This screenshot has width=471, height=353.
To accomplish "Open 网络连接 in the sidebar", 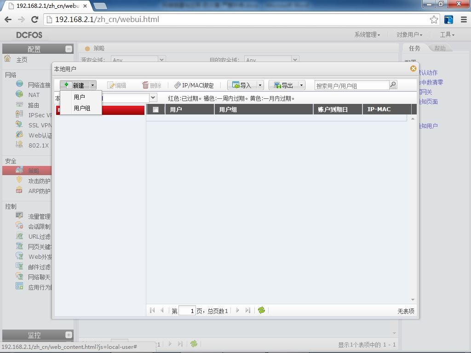I will pos(39,85).
